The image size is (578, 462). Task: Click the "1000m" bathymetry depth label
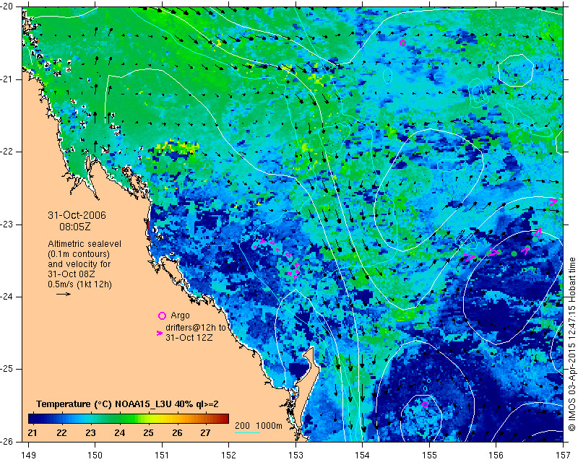point(269,426)
